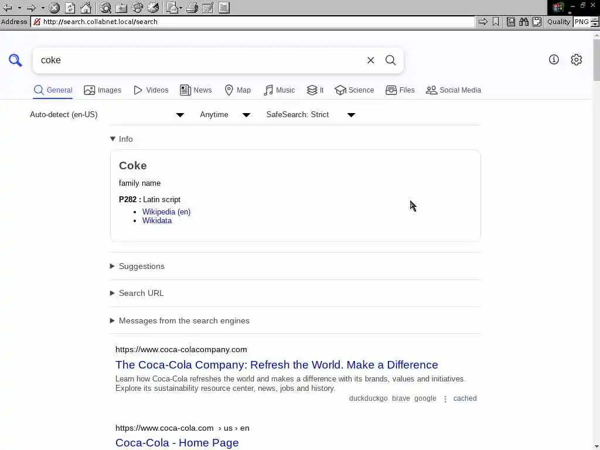
Task: Click the Go arrow next to address bar
Action: (x=483, y=22)
